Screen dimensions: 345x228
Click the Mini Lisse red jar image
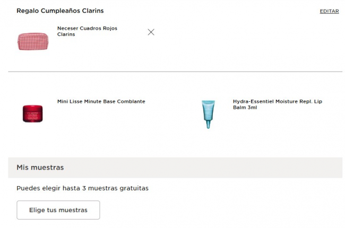(32, 113)
